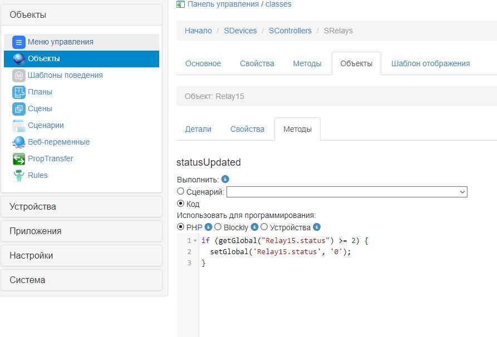Go to SControllers breadcrumb link
Image resolution: width=497 pixels, height=337 pixels.
[290, 31]
